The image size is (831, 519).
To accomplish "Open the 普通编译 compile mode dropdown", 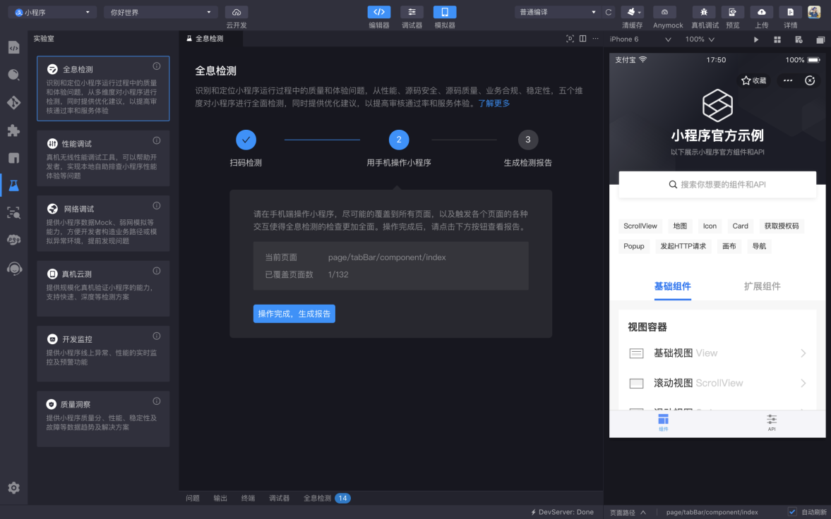I will [558, 12].
